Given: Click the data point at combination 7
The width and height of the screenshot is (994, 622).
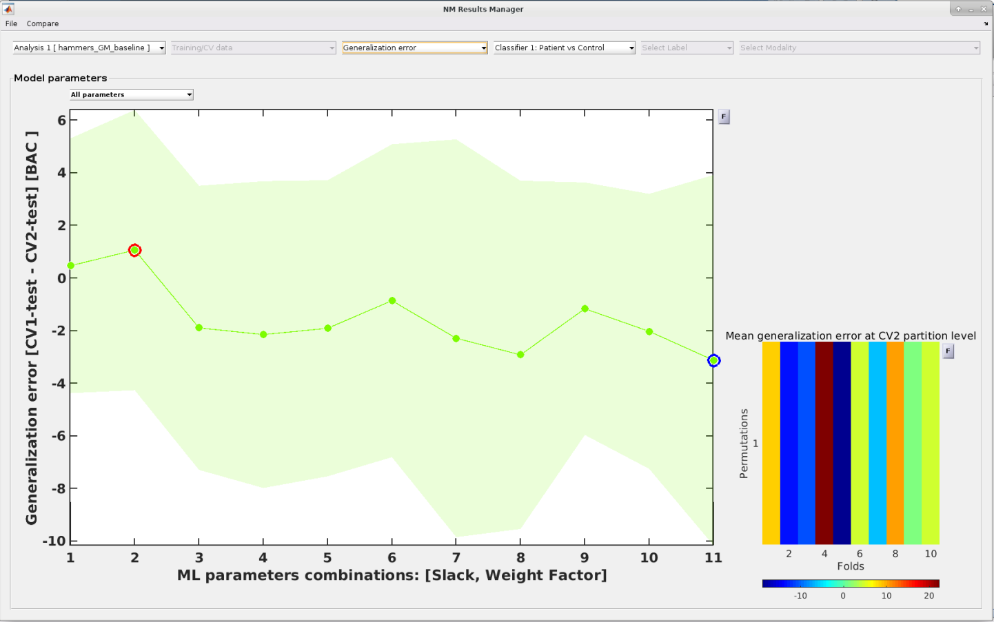Looking at the screenshot, I should pyautogui.click(x=456, y=339).
